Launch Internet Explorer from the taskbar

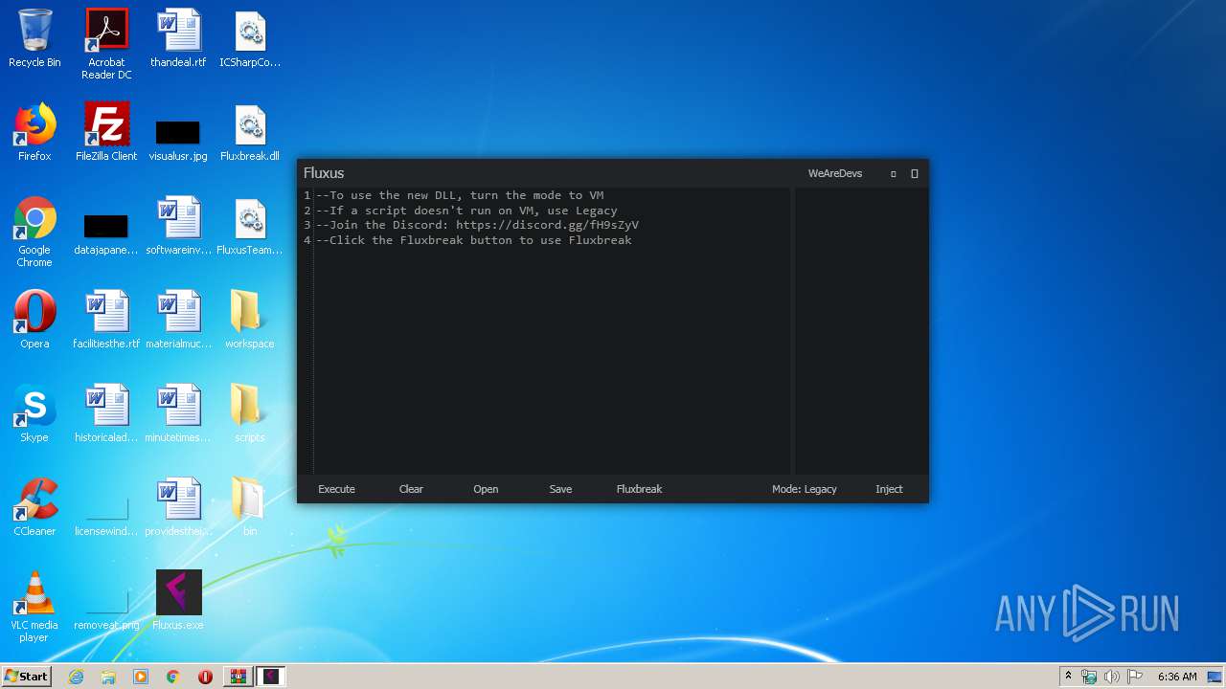(x=76, y=677)
